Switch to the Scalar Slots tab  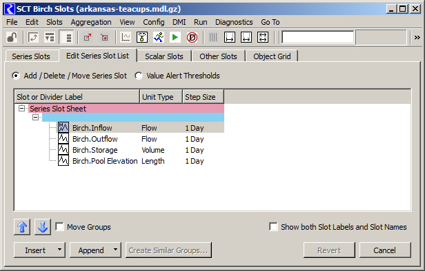point(164,56)
